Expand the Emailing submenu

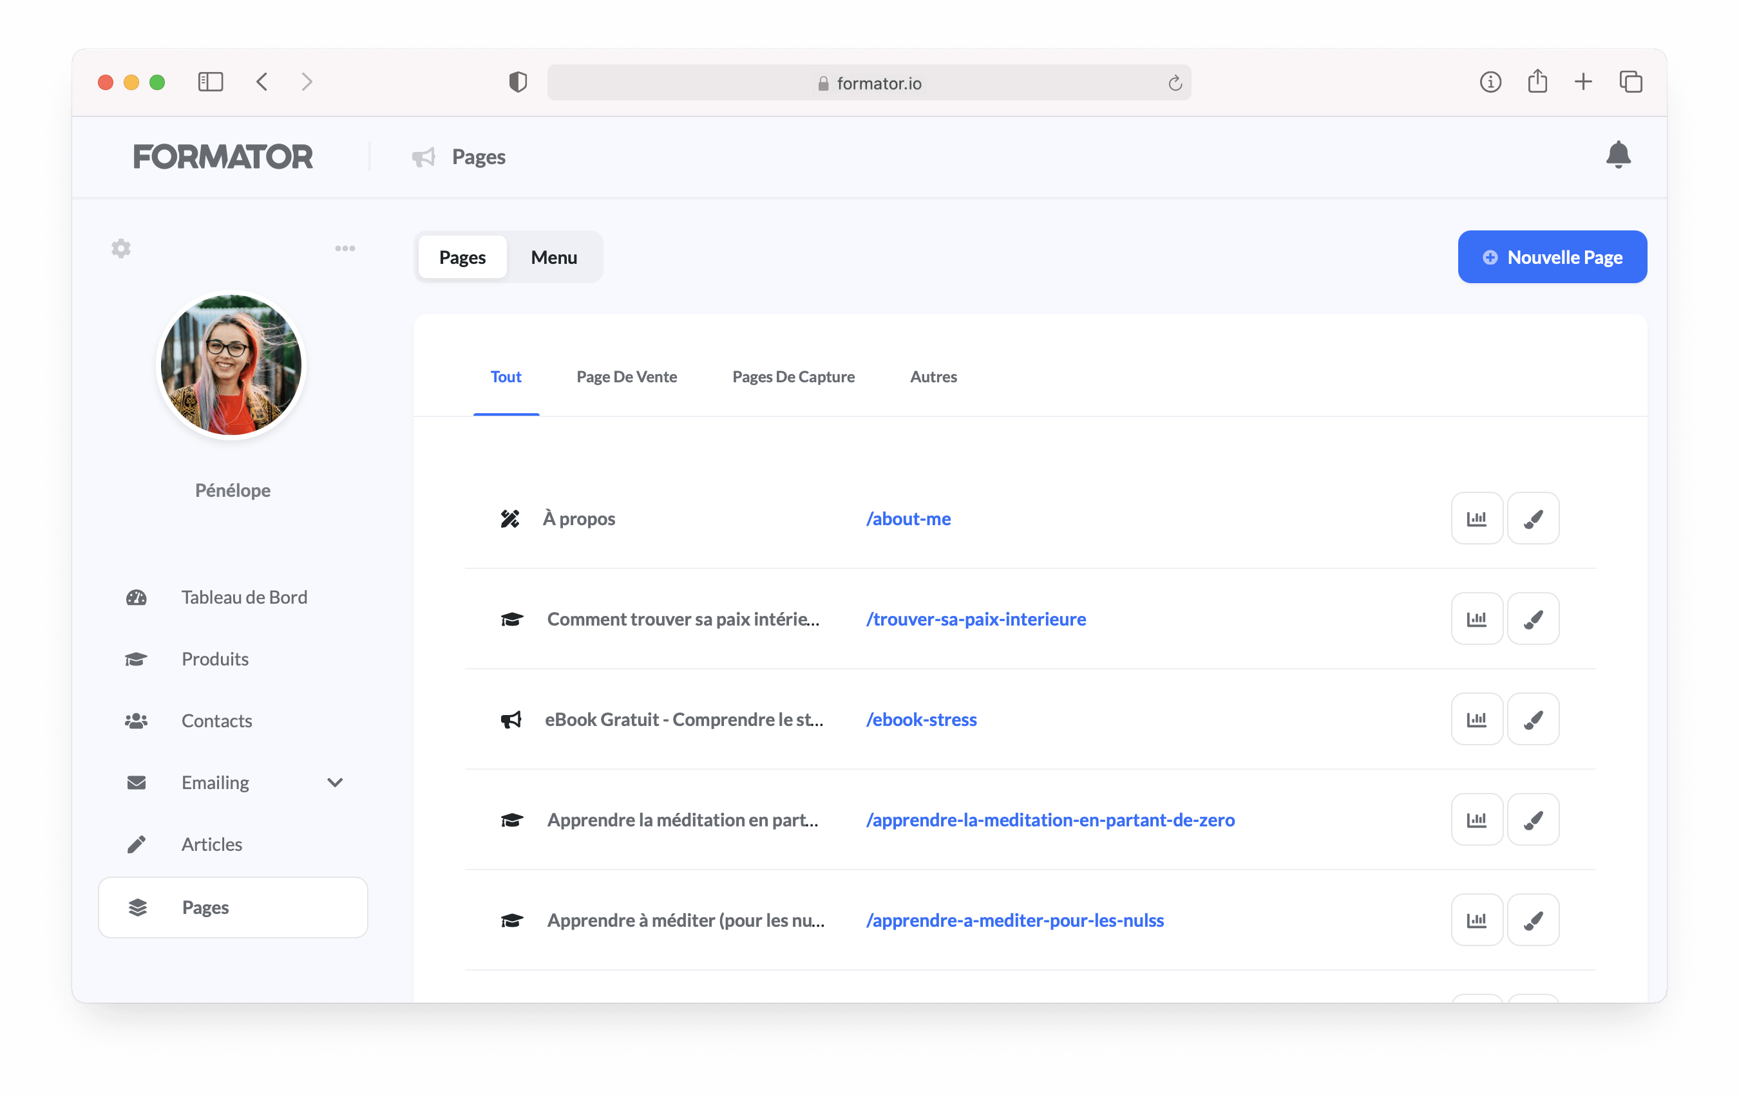(x=334, y=782)
